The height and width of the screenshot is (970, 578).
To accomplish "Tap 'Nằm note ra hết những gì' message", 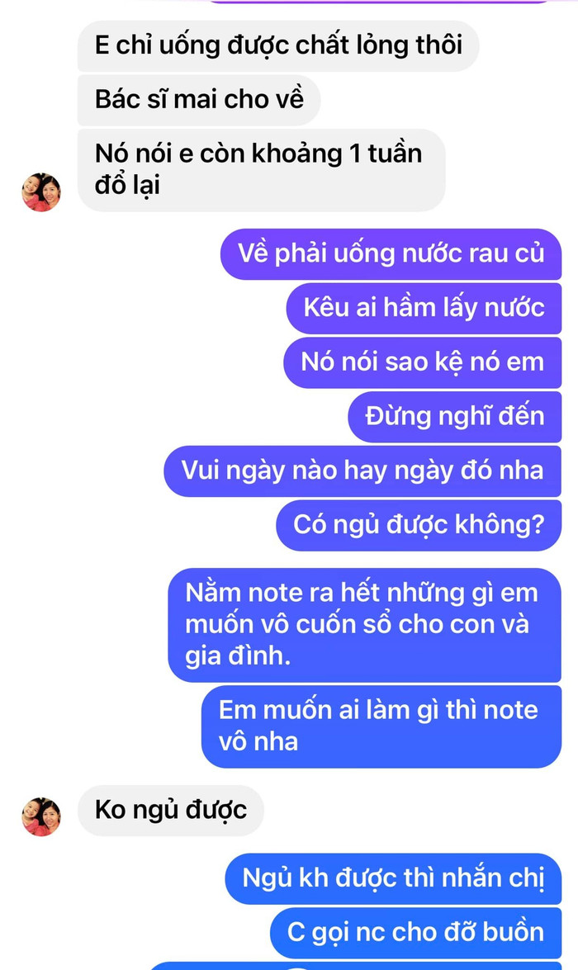I will tap(364, 625).
